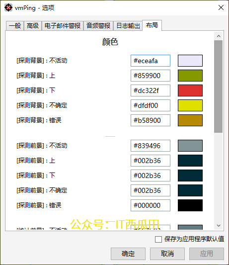The image size is (229, 265).
Task: Click the 应用 button
Action: pyautogui.click(x=206, y=254)
